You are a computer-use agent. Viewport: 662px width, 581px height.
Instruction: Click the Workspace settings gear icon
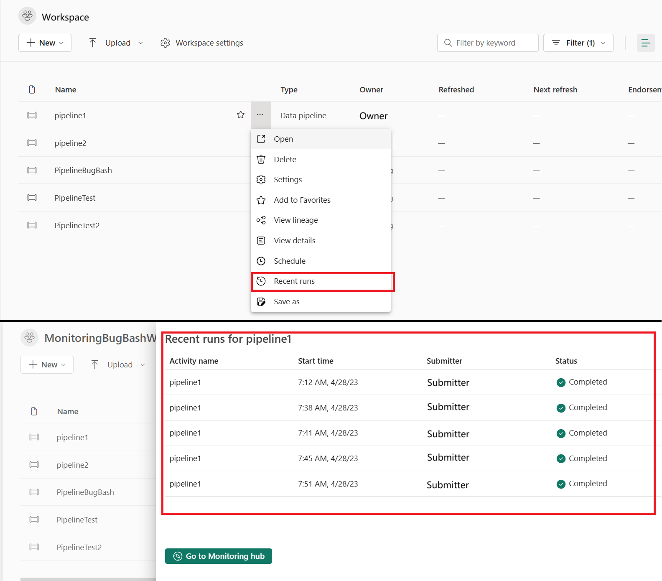pos(165,43)
